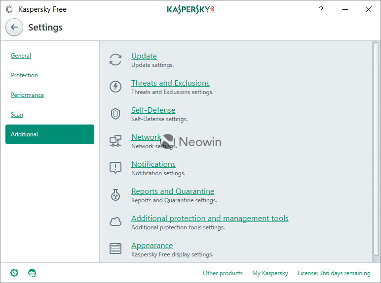Open Additional protection and management tools
Screen dimensions: 381x283
point(210,219)
